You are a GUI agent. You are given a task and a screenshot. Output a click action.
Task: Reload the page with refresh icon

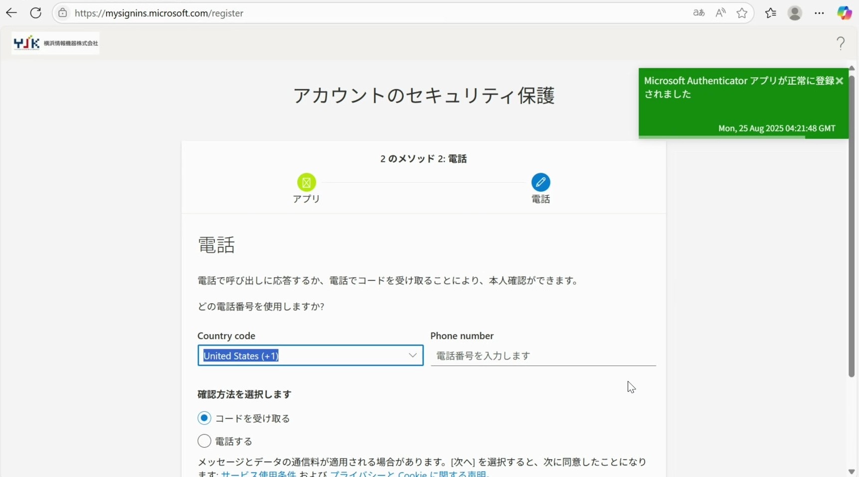(36, 13)
